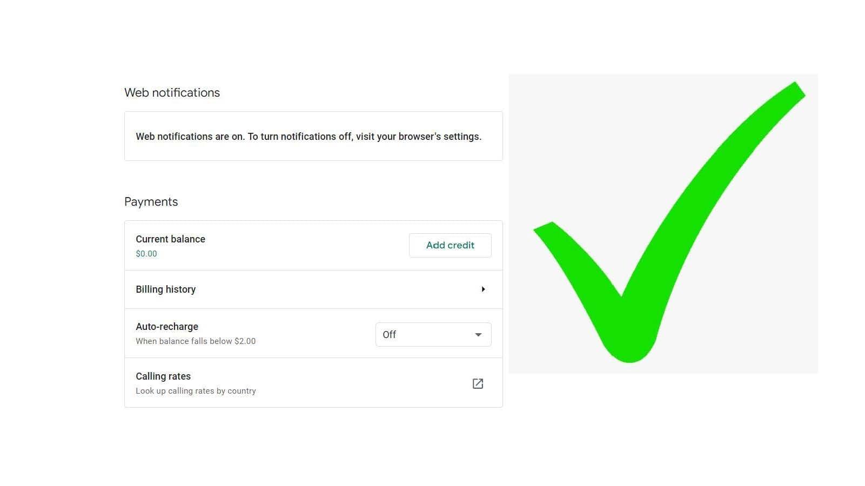Select the Calling rates title
Image resolution: width=865 pixels, height=486 pixels.
point(163,376)
